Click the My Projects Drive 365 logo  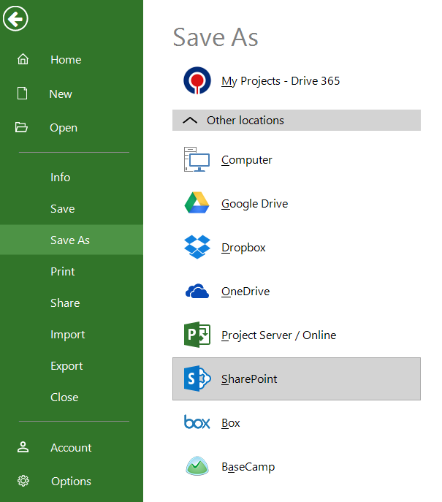[197, 80]
